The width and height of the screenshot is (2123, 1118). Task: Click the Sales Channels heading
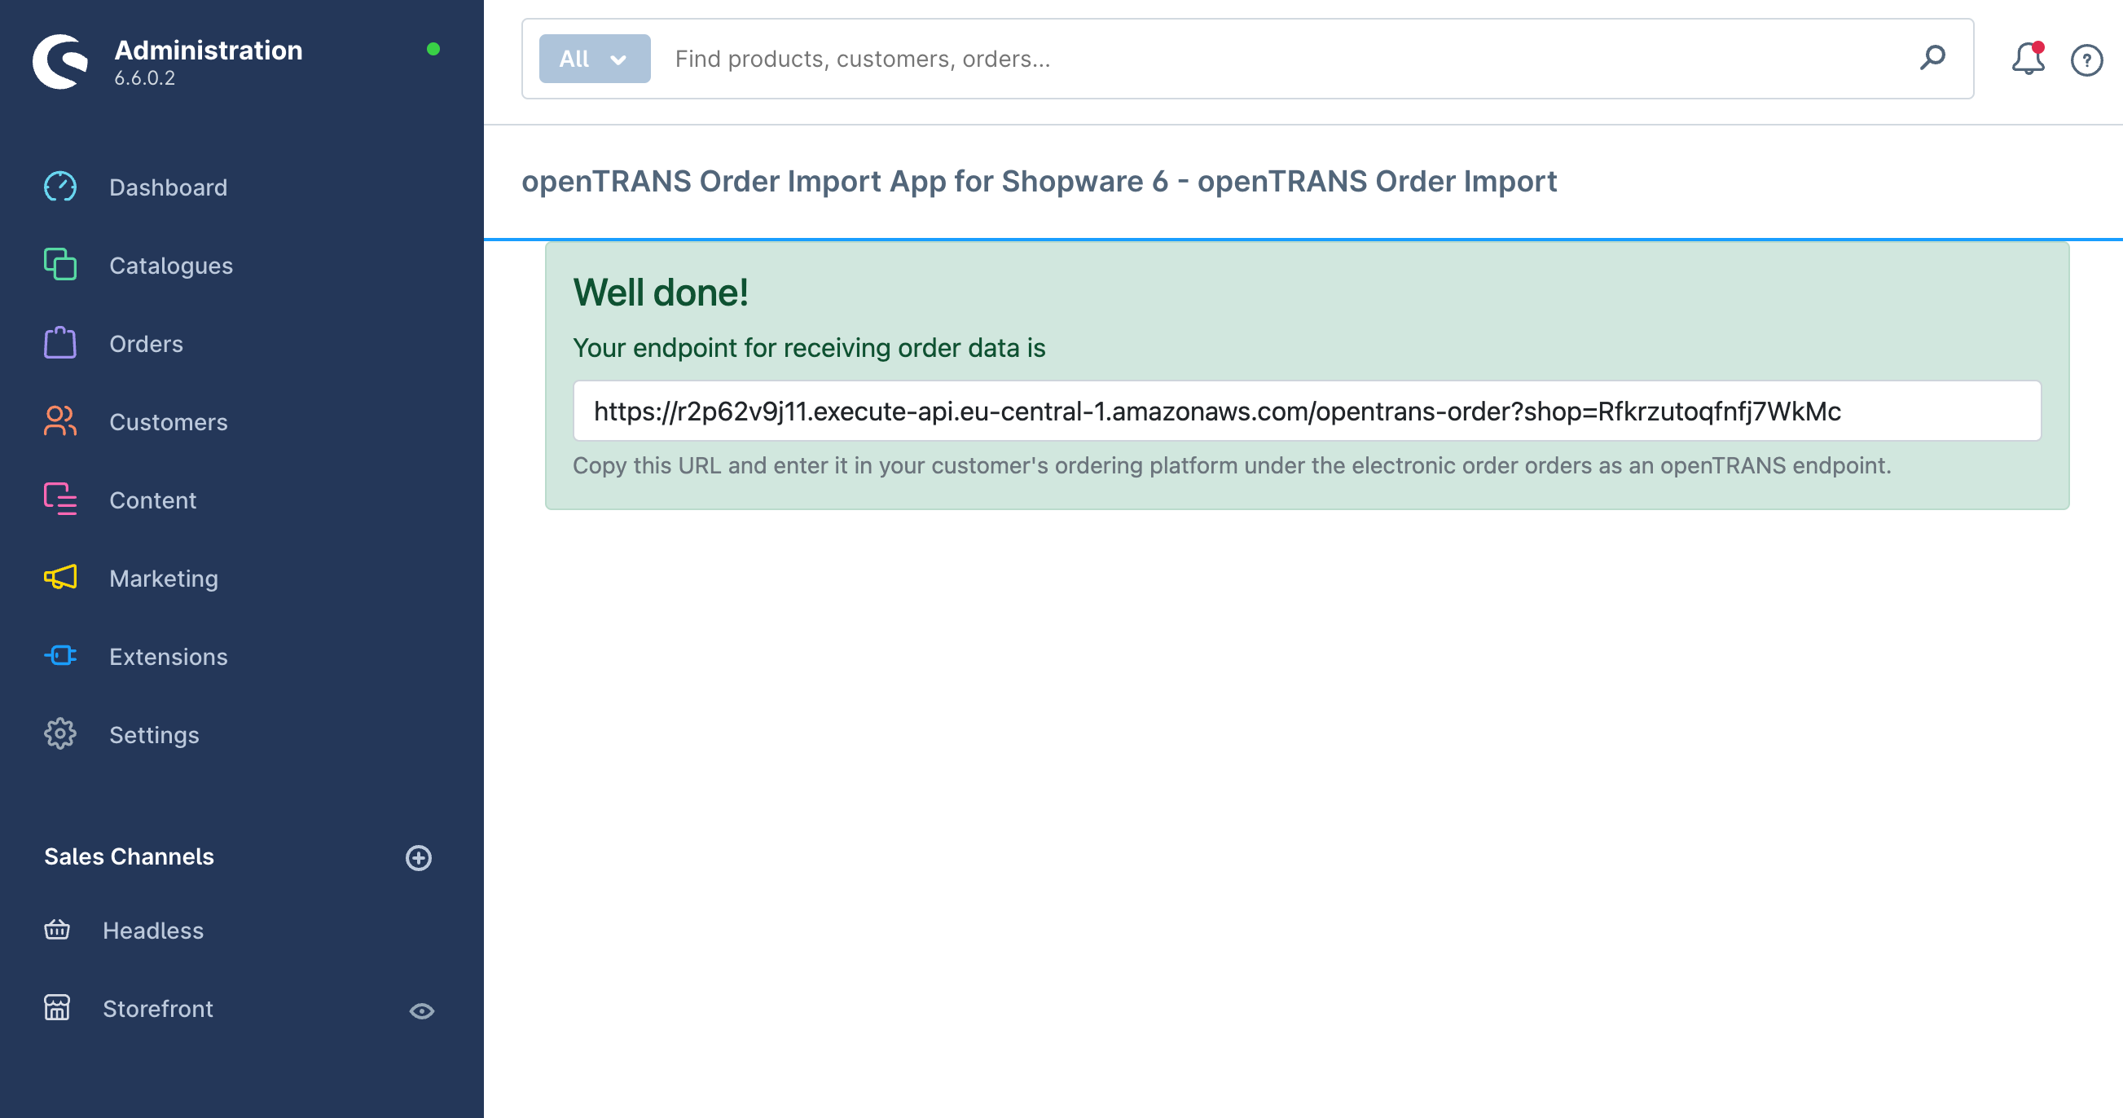[x=129, y=856]
